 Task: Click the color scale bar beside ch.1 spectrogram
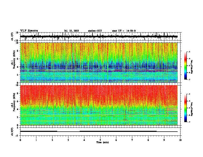[x=186, y=66]
